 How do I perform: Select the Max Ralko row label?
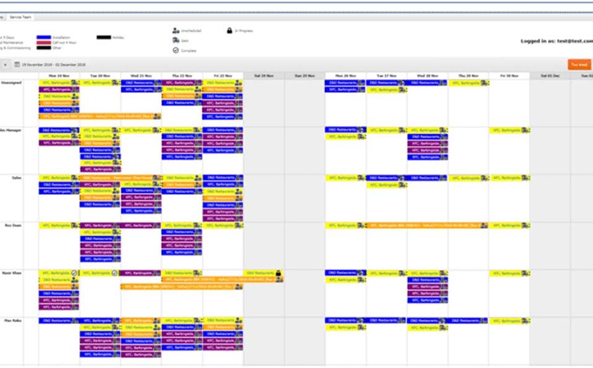pos(13,320)
